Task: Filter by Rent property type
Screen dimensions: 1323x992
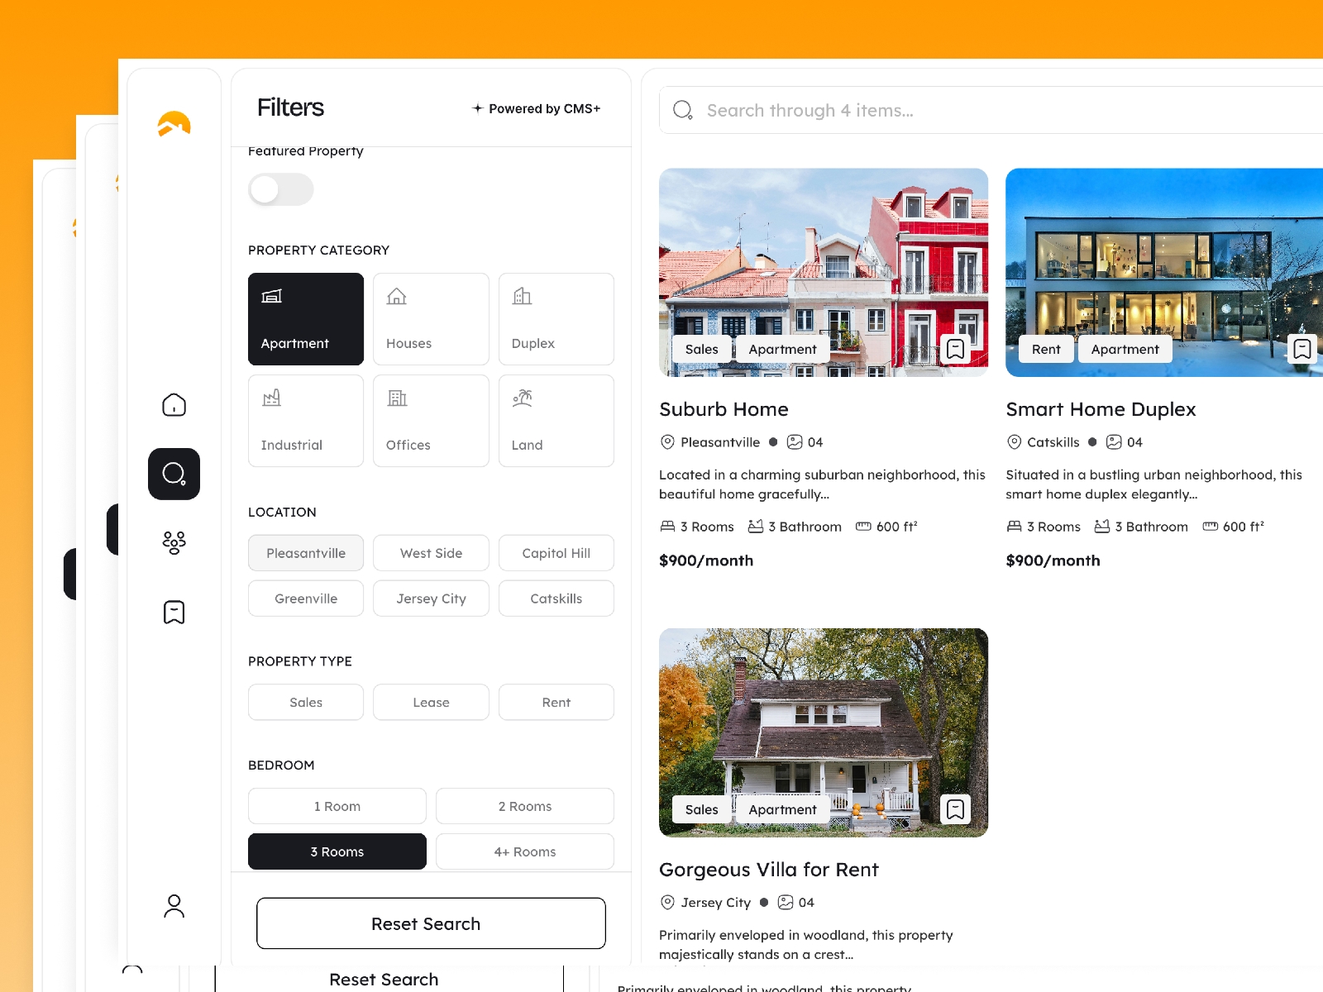Action: tap(556, 702)
